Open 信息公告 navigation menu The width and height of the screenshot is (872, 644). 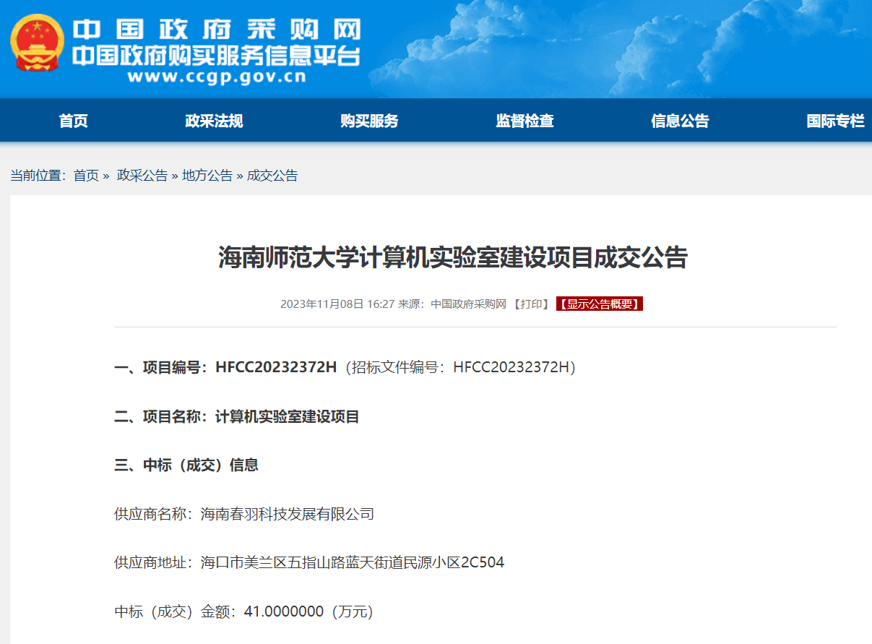coord(680,121)
